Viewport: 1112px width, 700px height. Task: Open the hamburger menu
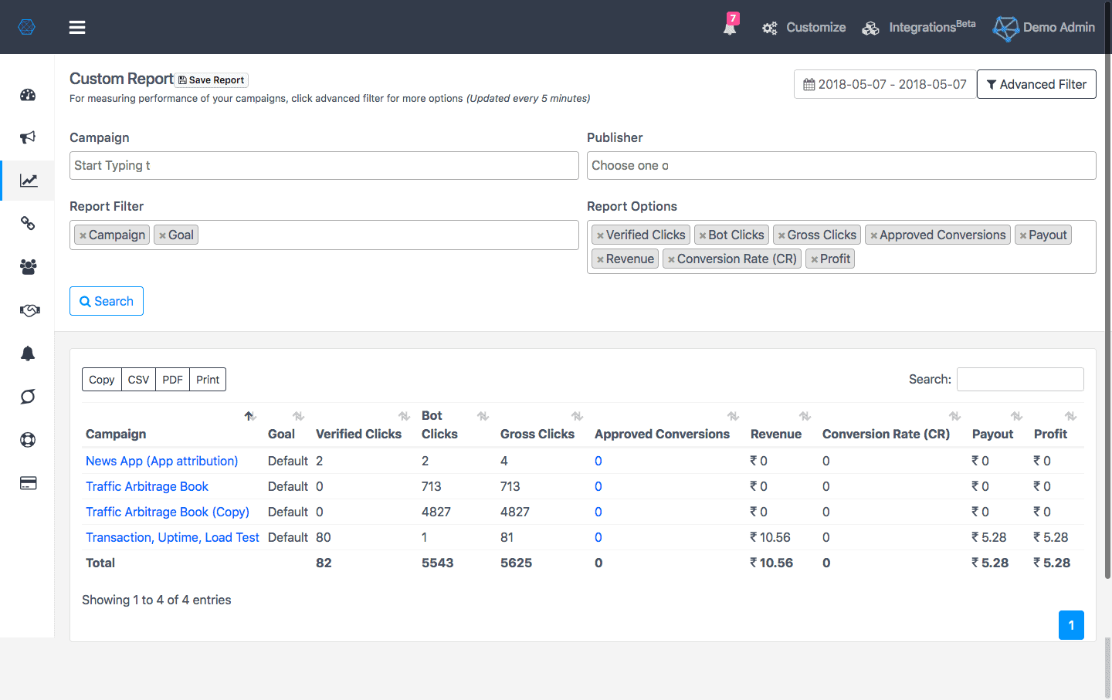77,28
